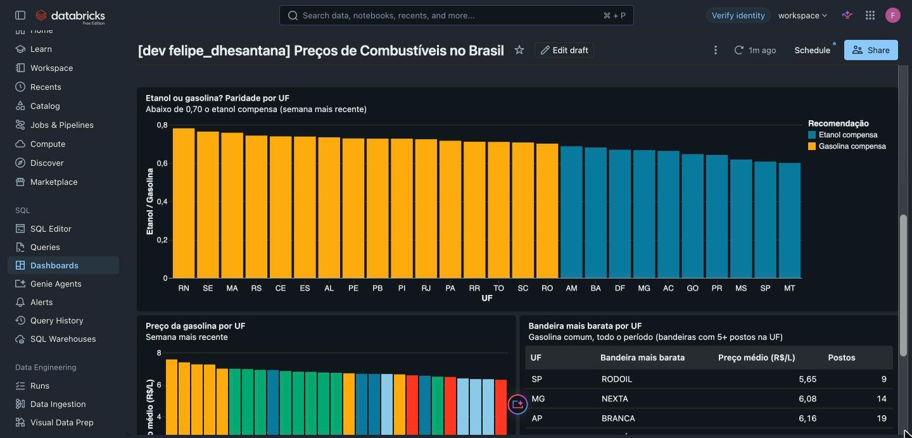Star this dashboard as favorite
912x438 pixels.
pos(519,50)
